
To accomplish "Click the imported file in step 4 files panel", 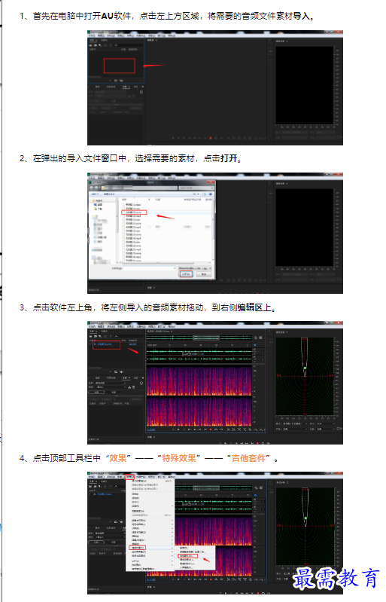I will [105, 494].
